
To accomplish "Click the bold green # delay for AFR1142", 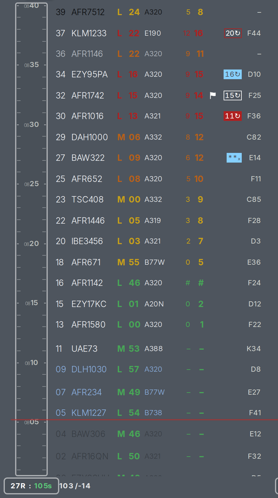I will click(201, 283).
